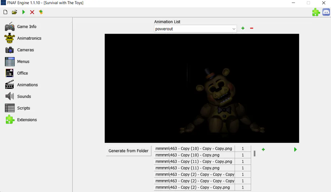Go to the Extensions section label

[x=27, y=120]
